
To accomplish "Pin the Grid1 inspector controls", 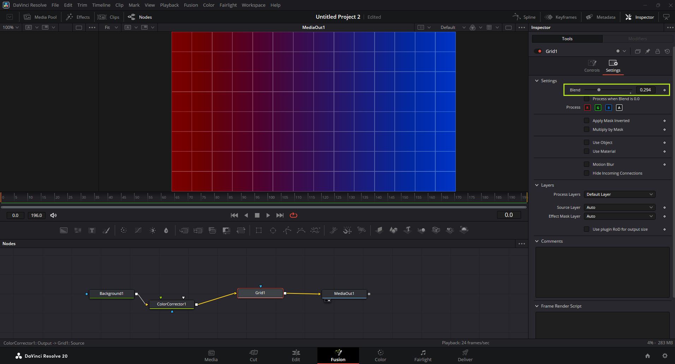I will click(647, 51).
